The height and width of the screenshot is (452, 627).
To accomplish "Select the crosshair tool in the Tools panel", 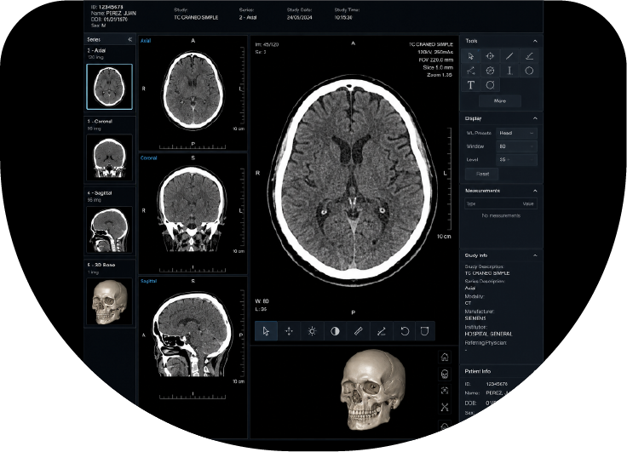I will tap(490, 56).
